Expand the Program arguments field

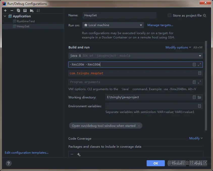tap(199, 82)
